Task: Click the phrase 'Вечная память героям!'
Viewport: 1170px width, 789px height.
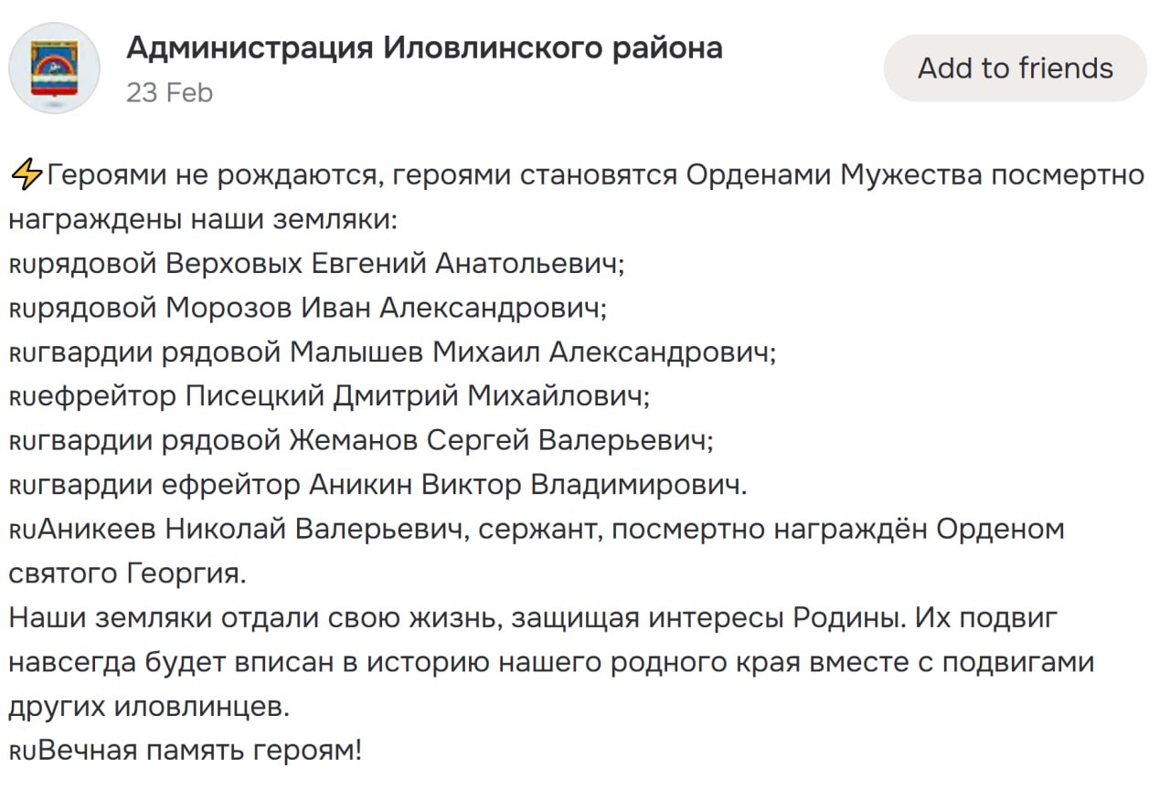Action: pos(201,752)
